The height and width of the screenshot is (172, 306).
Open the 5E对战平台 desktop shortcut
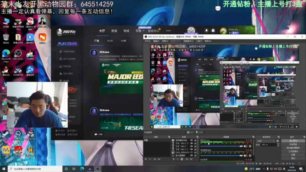coord(18,71)
